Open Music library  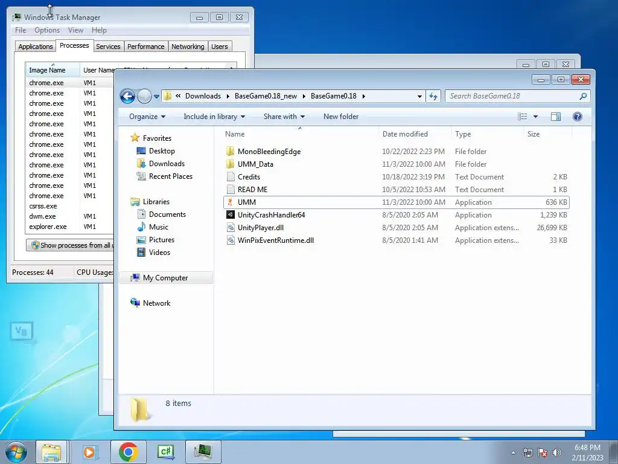point(159,227)
